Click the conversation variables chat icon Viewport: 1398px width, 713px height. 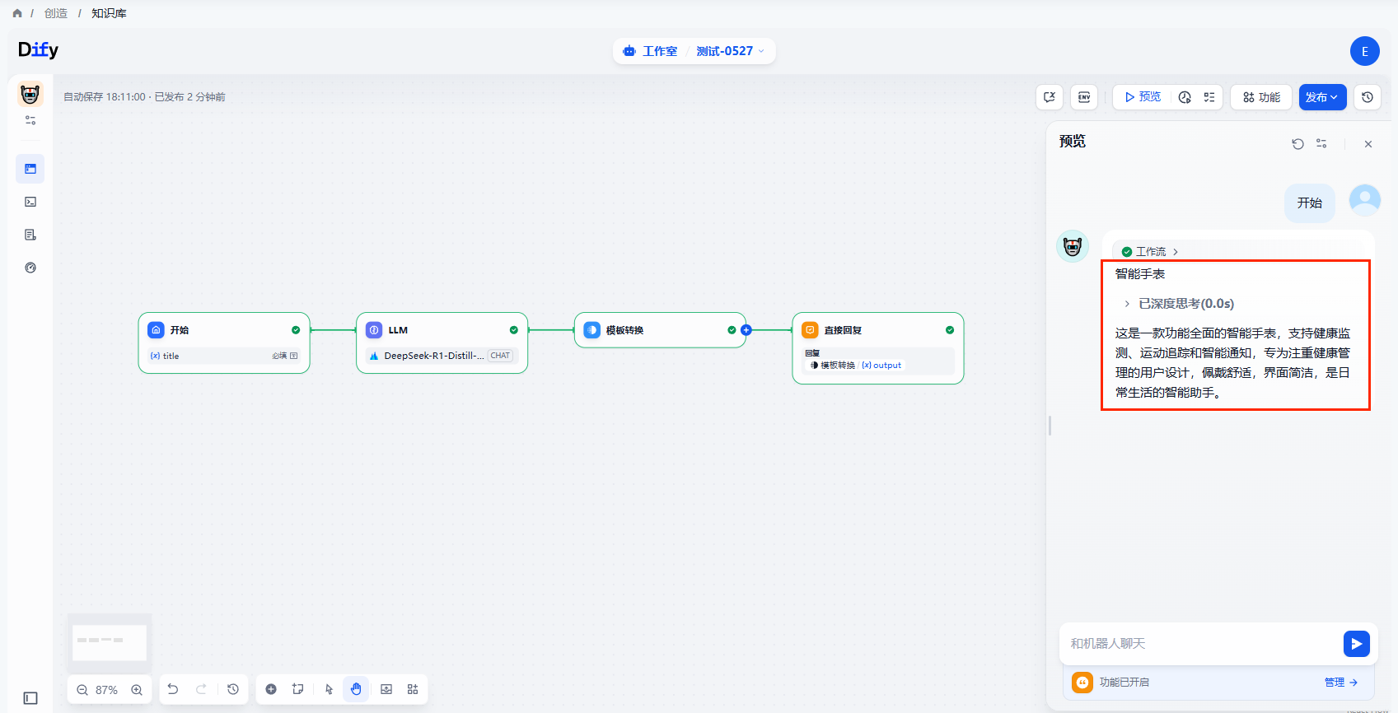[1050, 97]
